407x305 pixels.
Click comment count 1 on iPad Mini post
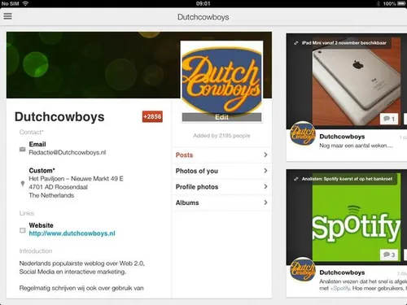tap(389, 119)
